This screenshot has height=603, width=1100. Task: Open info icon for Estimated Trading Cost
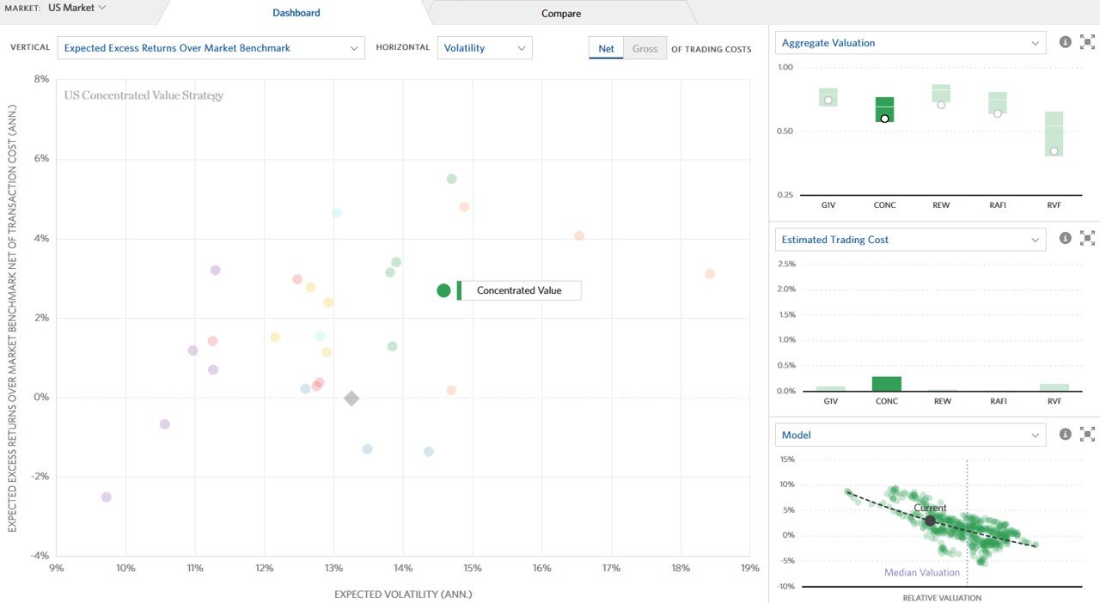tap(1066, 238)
